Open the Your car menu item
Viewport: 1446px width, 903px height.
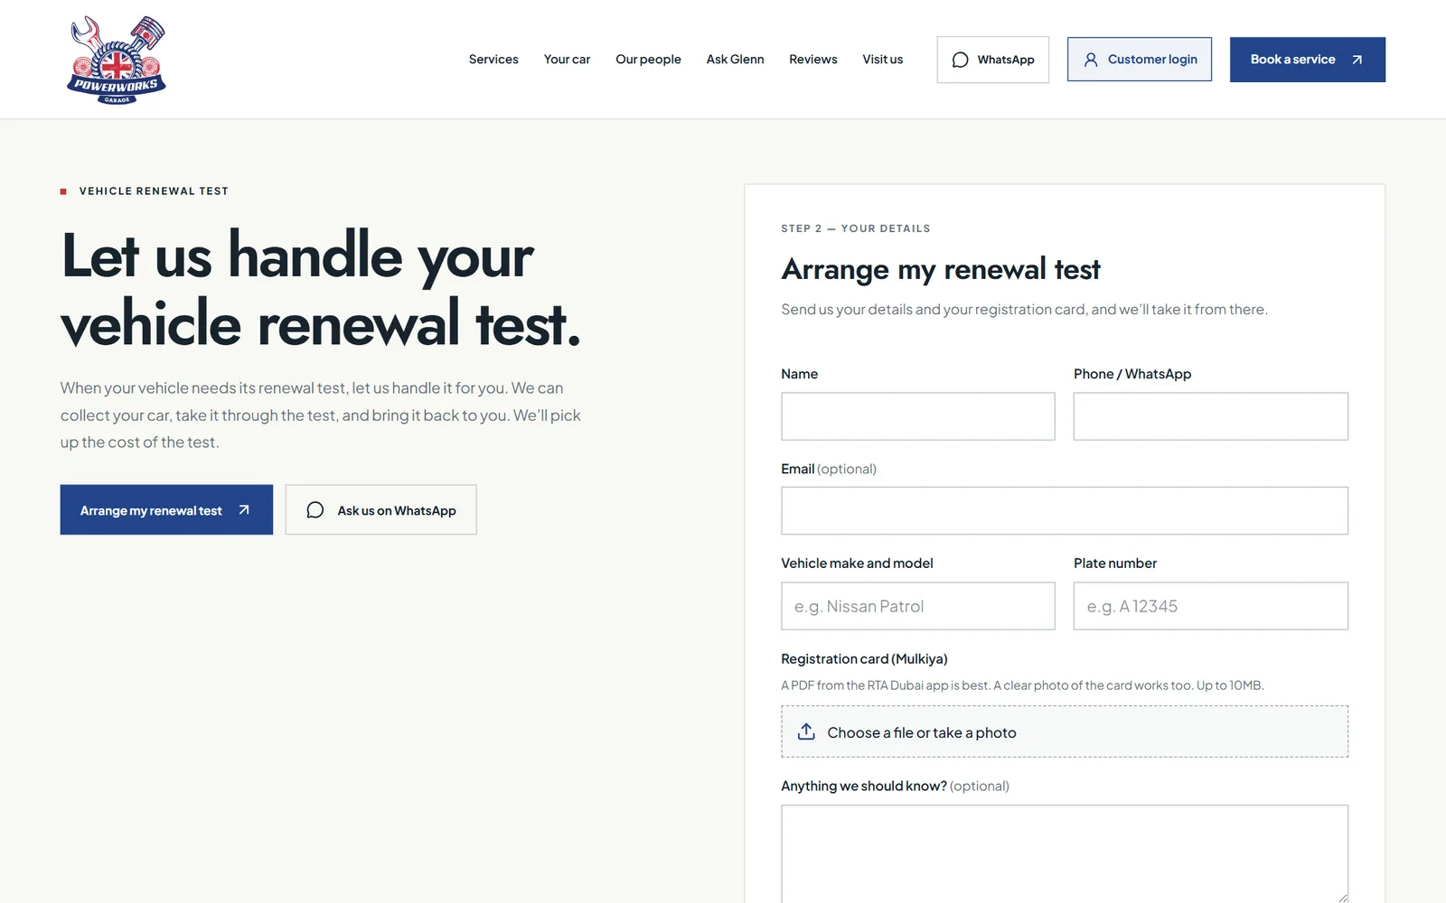click(567, 60)
